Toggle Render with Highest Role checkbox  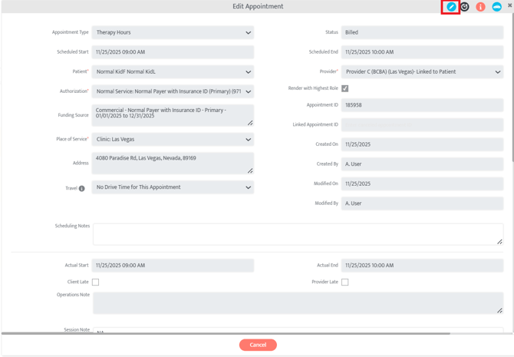click(x=345, y=88)
